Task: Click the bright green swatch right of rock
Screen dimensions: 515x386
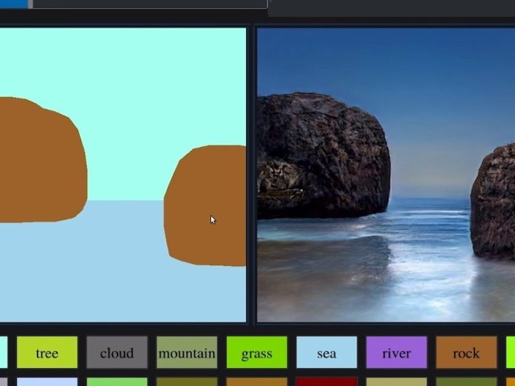Action: click(x=510, y=352)
